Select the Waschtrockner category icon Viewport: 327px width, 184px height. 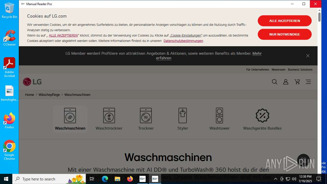109,116
